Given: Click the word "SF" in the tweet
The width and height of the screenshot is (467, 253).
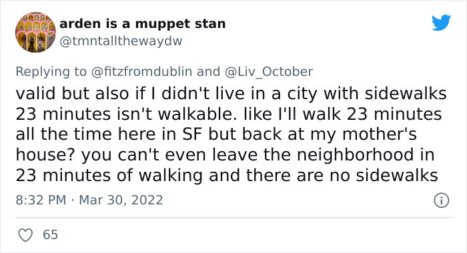Looking at the screenshot, I should [192, 134].
